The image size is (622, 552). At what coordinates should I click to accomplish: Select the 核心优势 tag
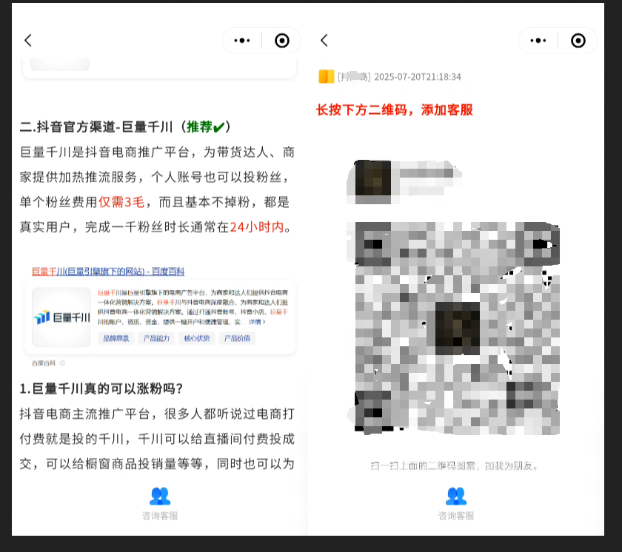(197, 338)
